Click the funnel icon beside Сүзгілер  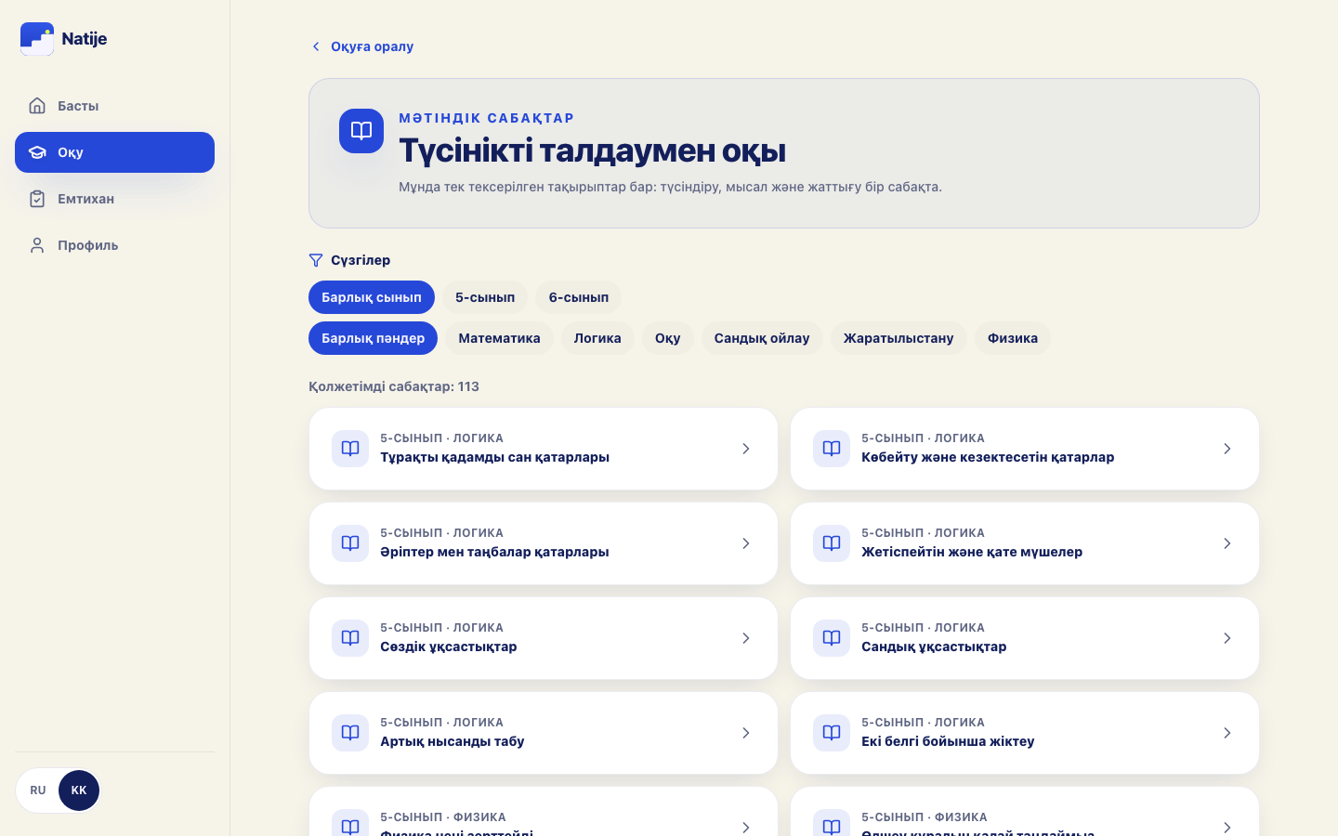click(x=316, y=260)
